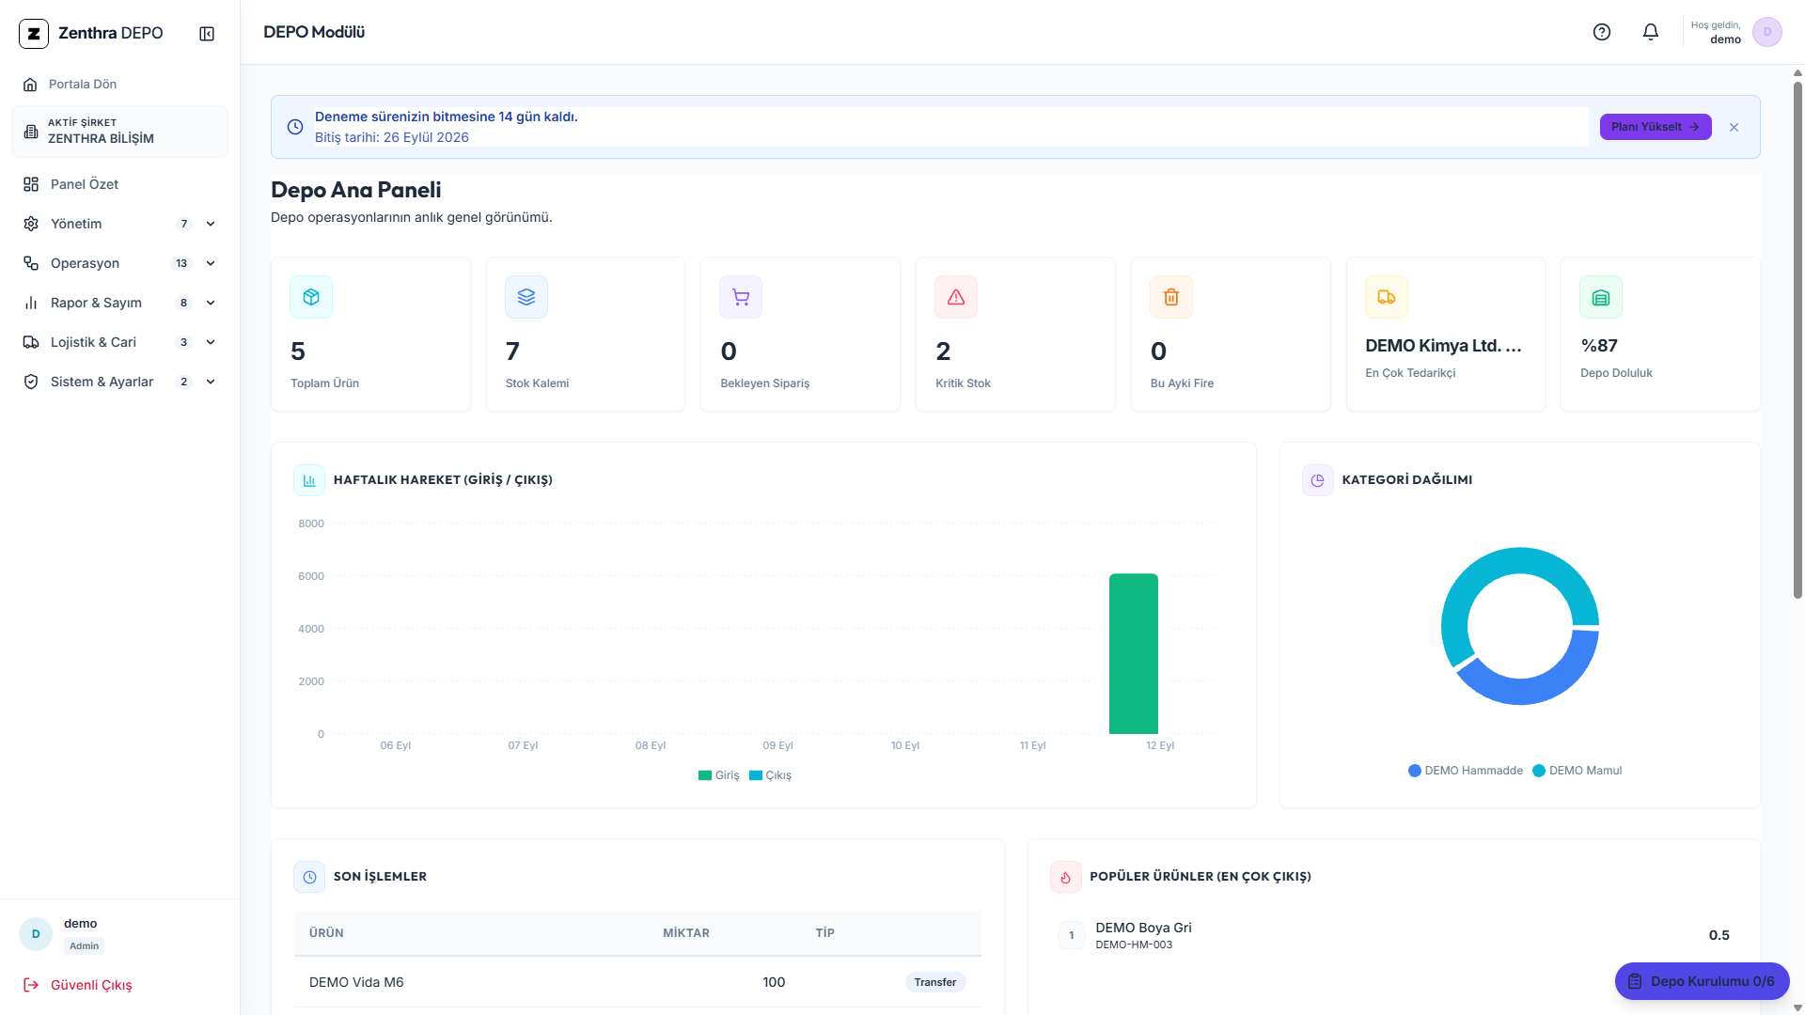Click the green 12 Eyl Giriş bar
1805x1015 pixels.
(x=1134, y=654)
